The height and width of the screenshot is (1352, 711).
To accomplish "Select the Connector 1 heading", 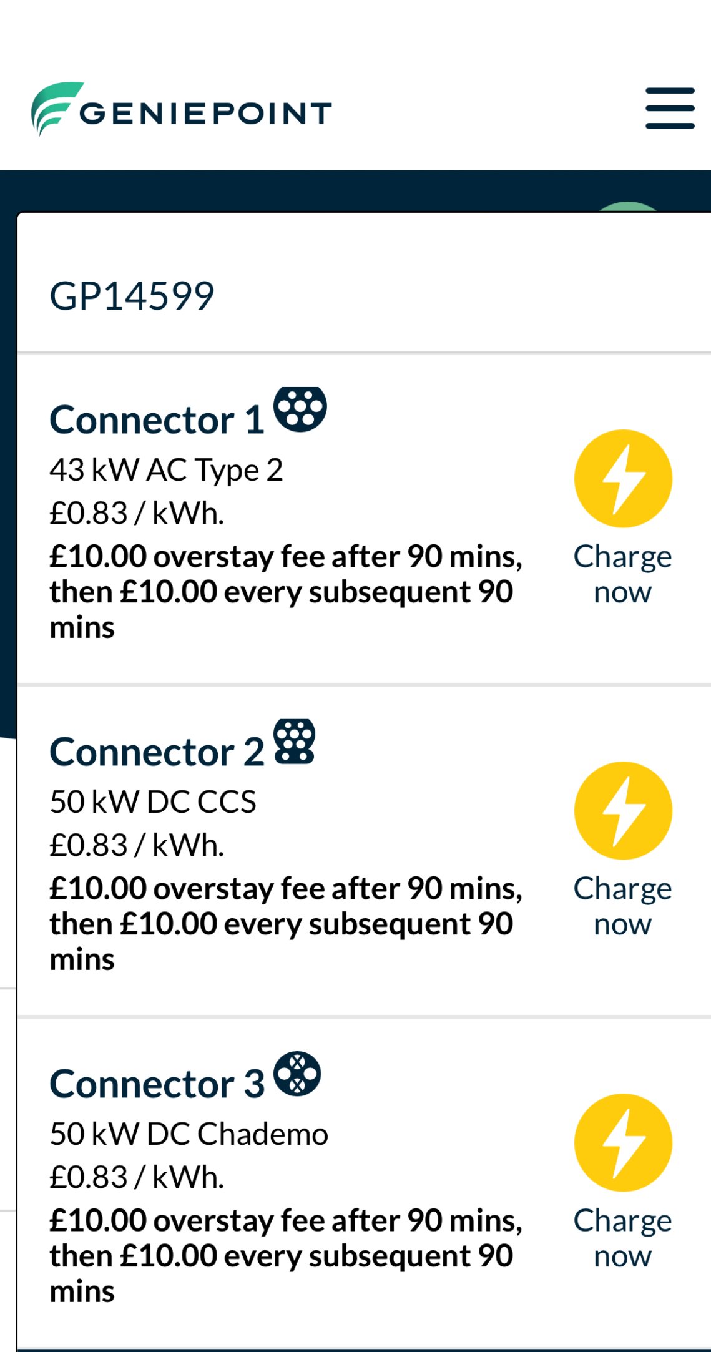I will pyautogui.click(x=157, y=419).
